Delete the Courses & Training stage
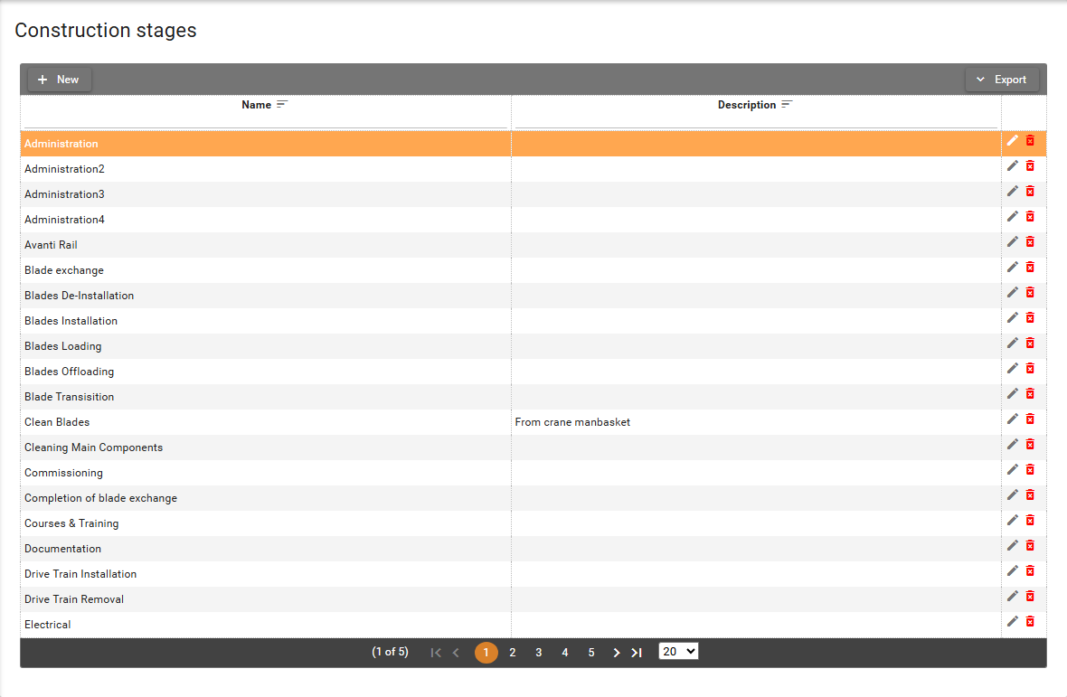 tap(1030, 520)
